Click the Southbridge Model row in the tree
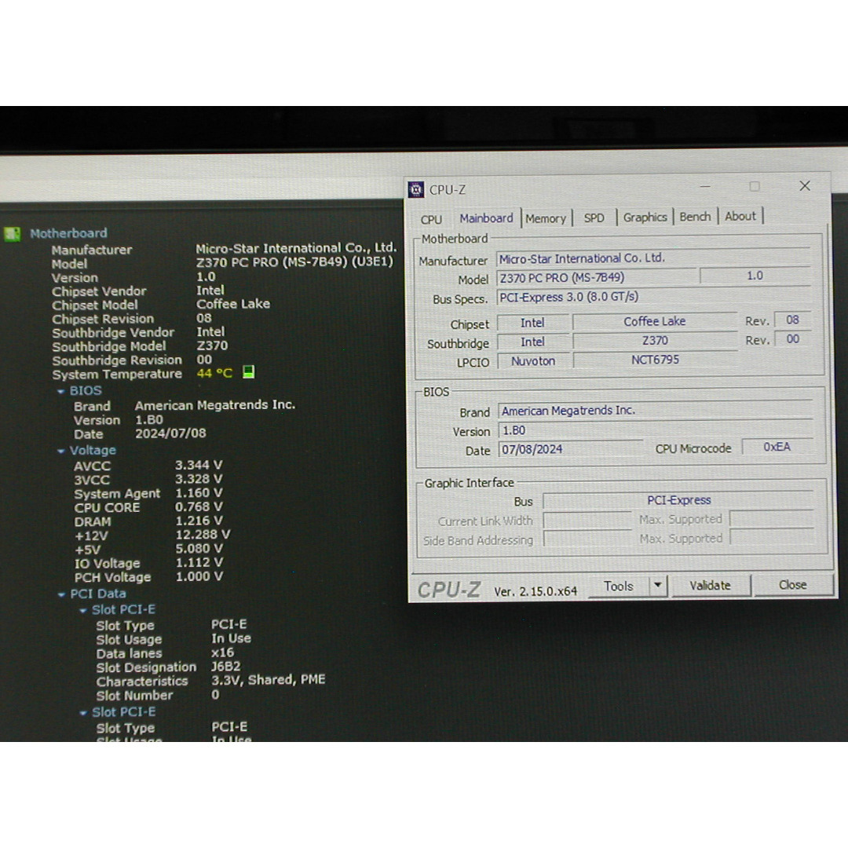 pos(140,346)
